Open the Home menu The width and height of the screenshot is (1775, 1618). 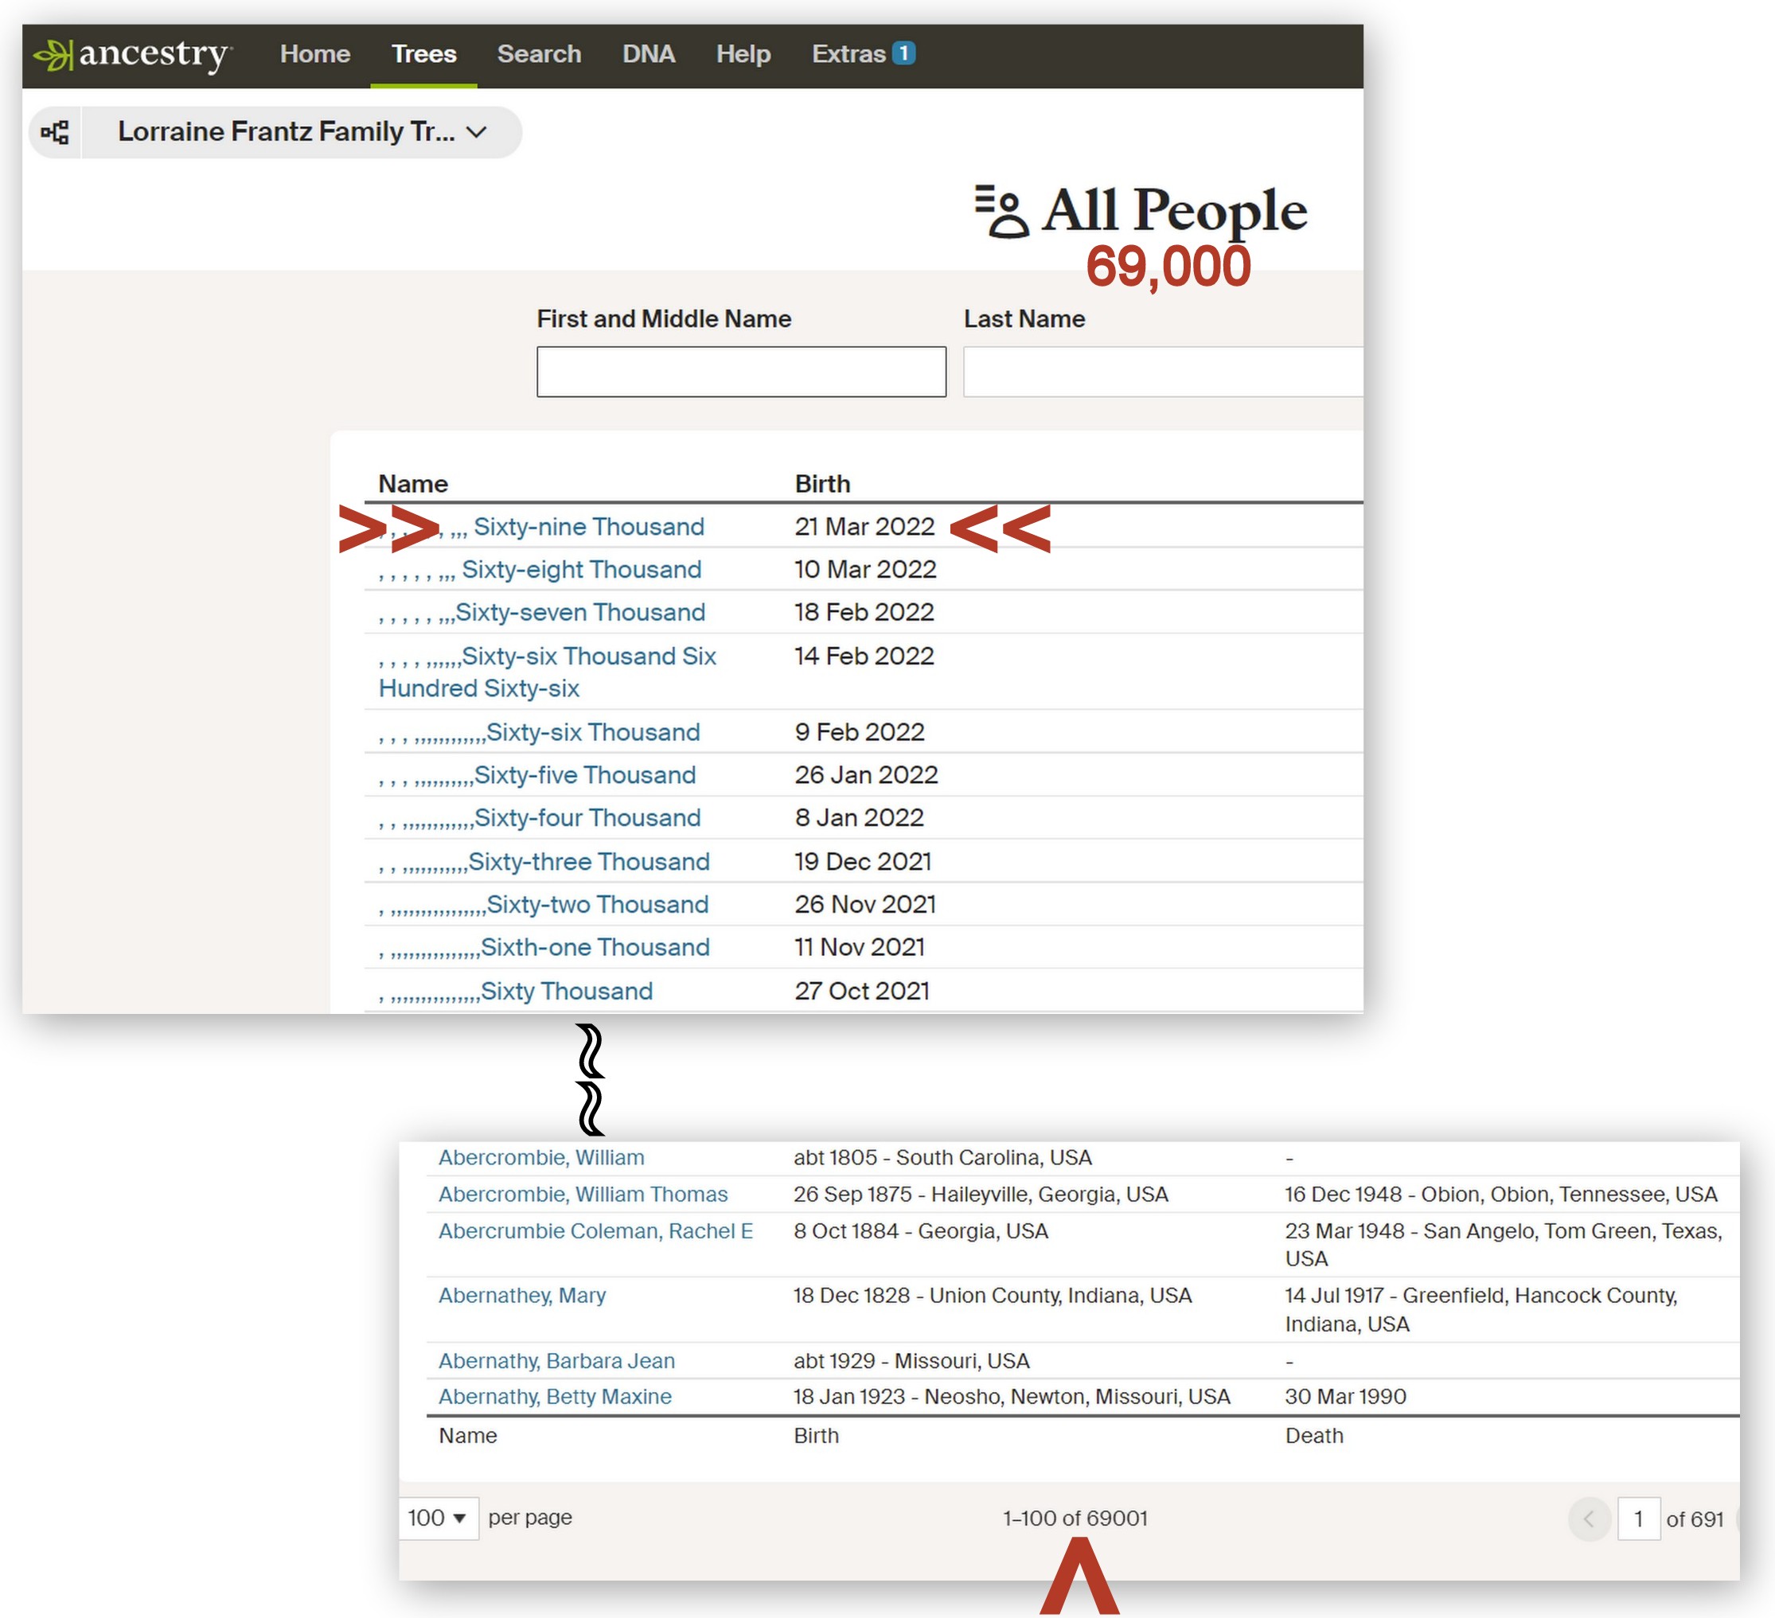point(315,55)
